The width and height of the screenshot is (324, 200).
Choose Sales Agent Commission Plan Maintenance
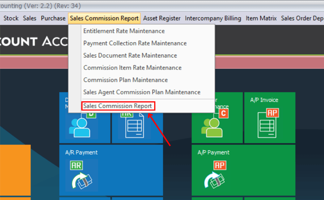142,92
